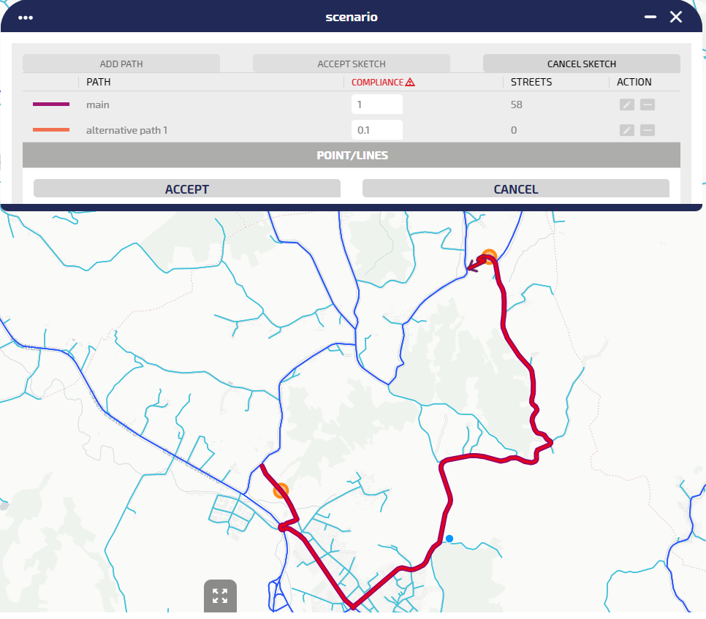Minimize the scenario panel

click(650, 17)
